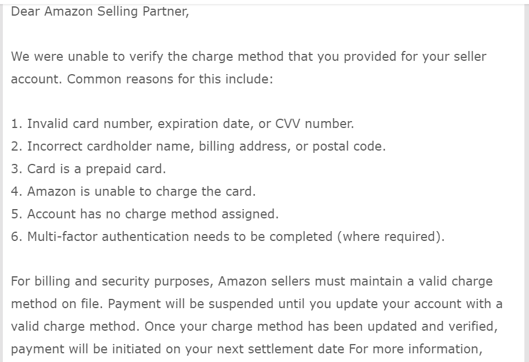The image size is (529, 362).
Task: Click the line starting 'payment will be initiated'
Action: (x=247, y=349)
